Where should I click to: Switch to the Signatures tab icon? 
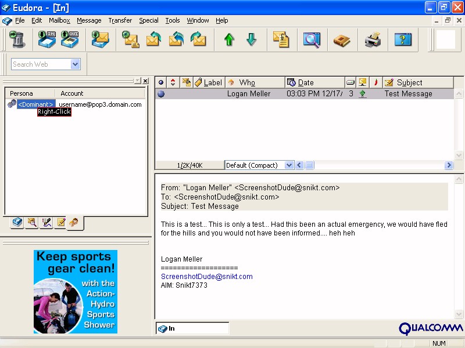[x=46, y=222]
